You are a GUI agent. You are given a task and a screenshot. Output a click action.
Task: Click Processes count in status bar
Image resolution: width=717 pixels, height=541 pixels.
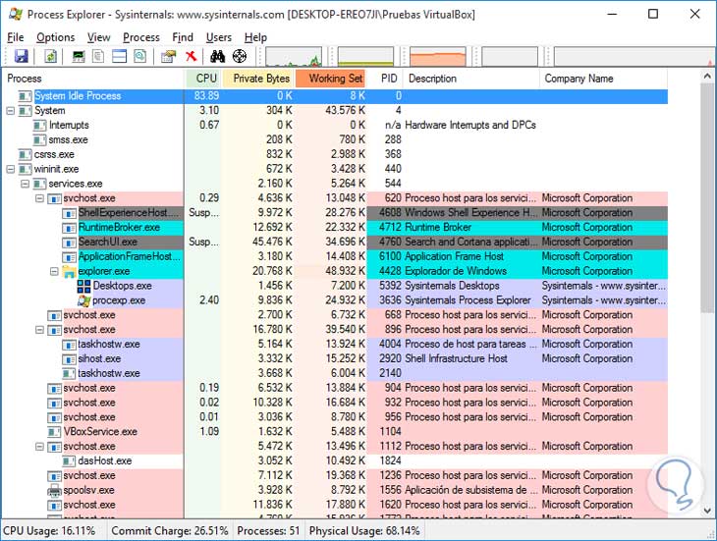pyautogui.click(x=268, y=531)
